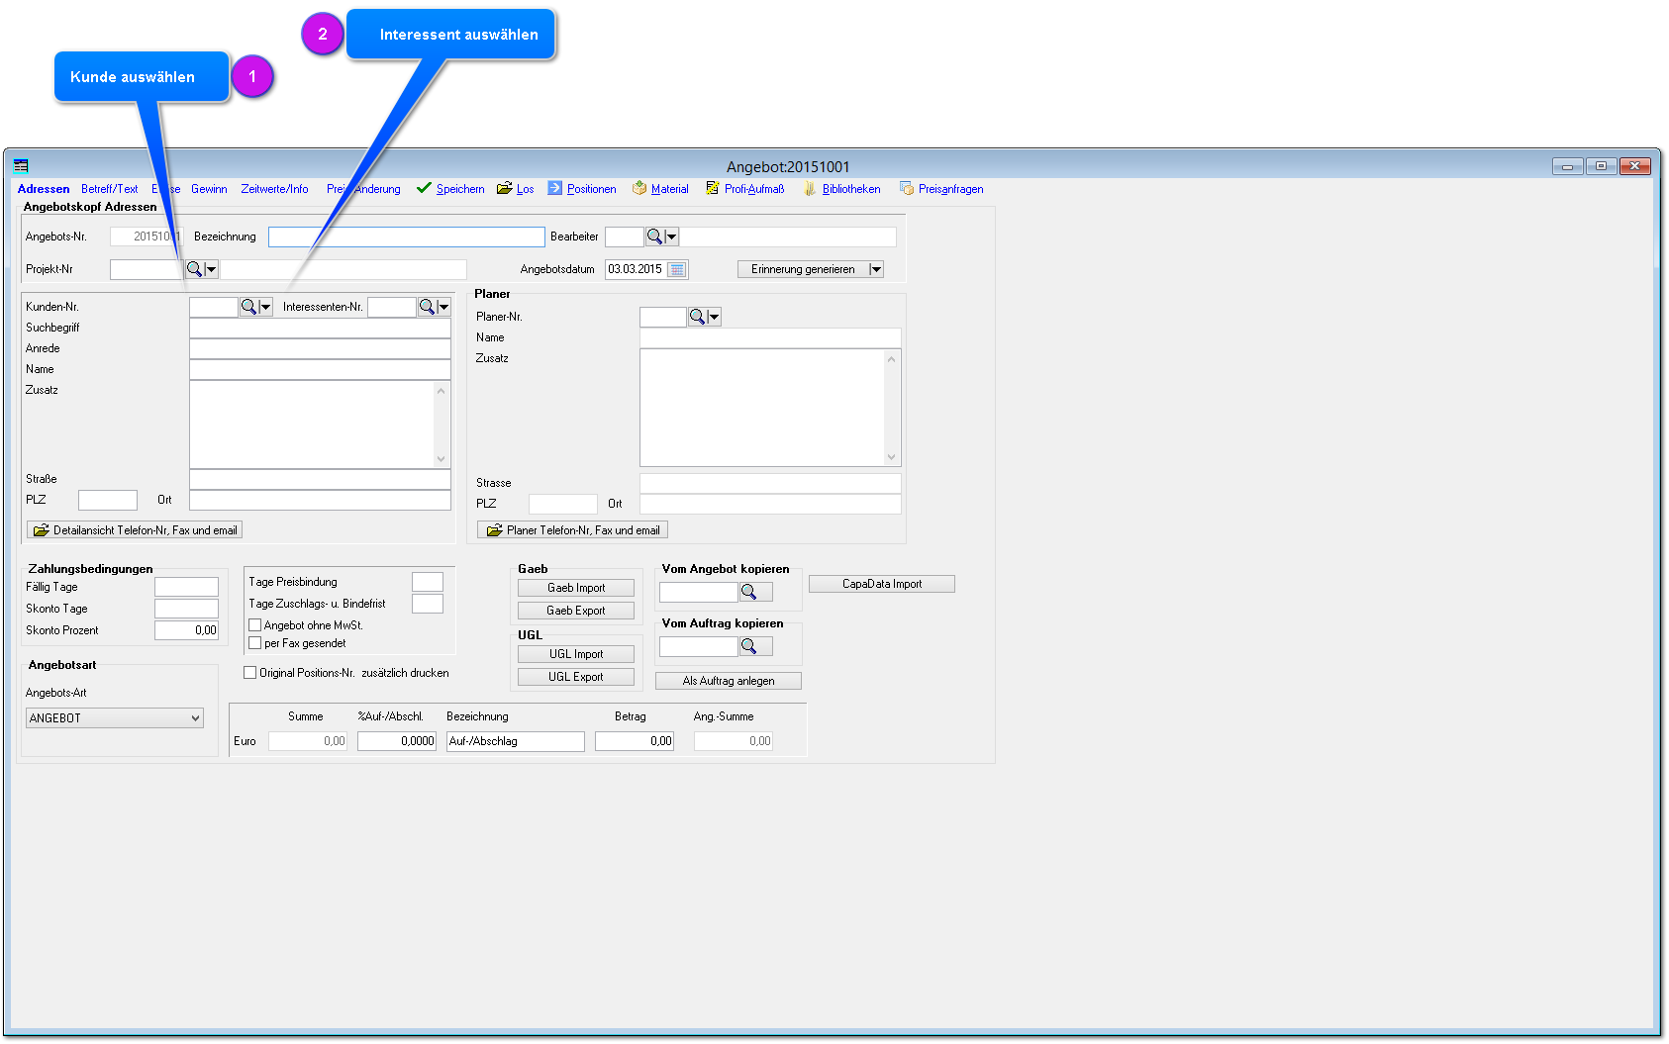Click the blue arrow Positionen icon

pyautogui.click(x=554, y=188)
